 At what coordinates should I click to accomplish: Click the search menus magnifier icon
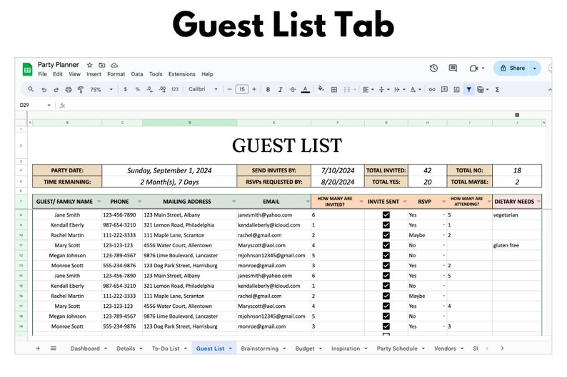point(31,89)
